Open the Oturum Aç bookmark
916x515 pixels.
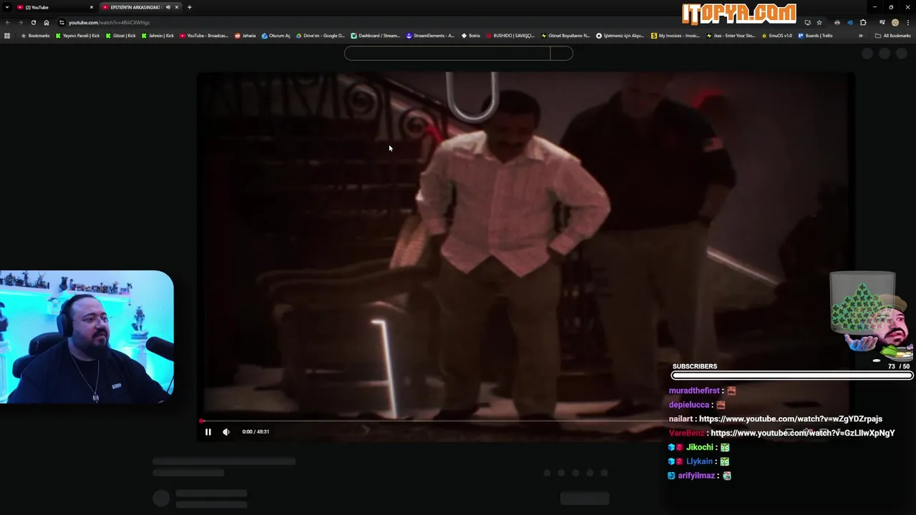pos(276,35)
